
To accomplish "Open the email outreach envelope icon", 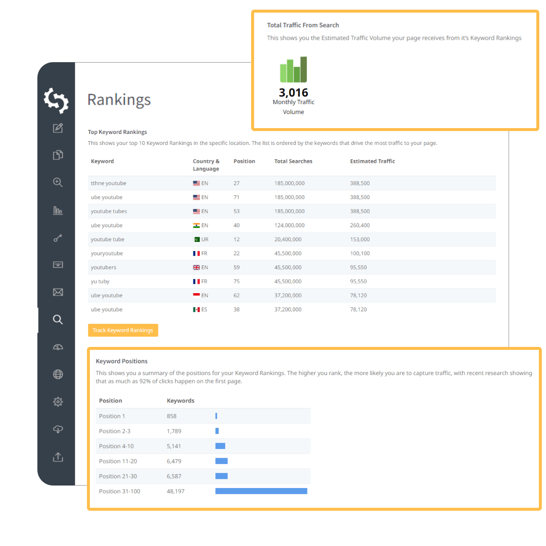I will [x=58, y=292].
